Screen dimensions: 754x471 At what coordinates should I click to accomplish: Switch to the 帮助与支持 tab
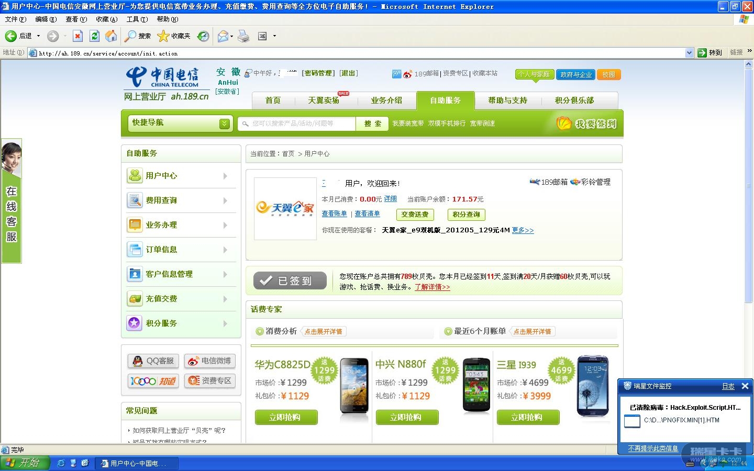pos(507,100)
